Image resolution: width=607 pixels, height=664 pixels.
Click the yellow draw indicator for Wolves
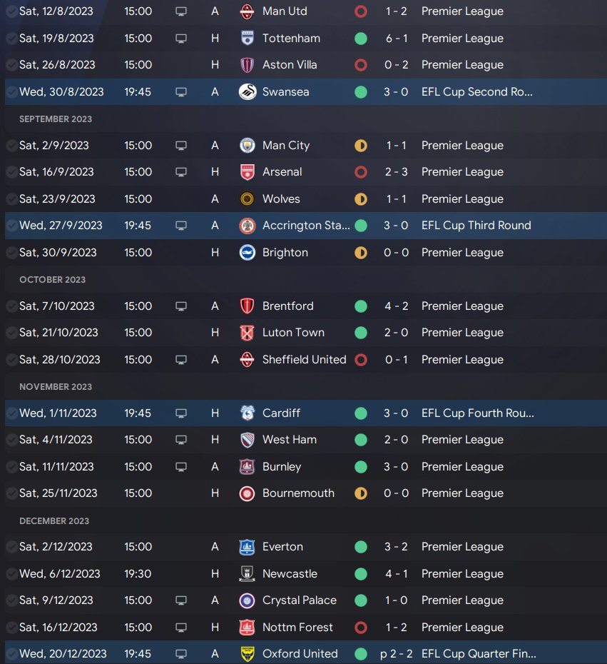(x=361, y=199)
